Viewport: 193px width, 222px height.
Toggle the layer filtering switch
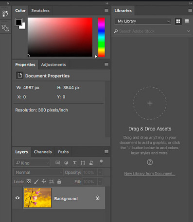pos(101,162)
